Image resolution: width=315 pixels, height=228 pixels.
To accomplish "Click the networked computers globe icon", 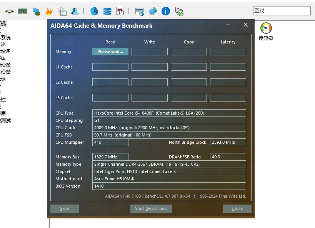I will [x=153, y=11].
